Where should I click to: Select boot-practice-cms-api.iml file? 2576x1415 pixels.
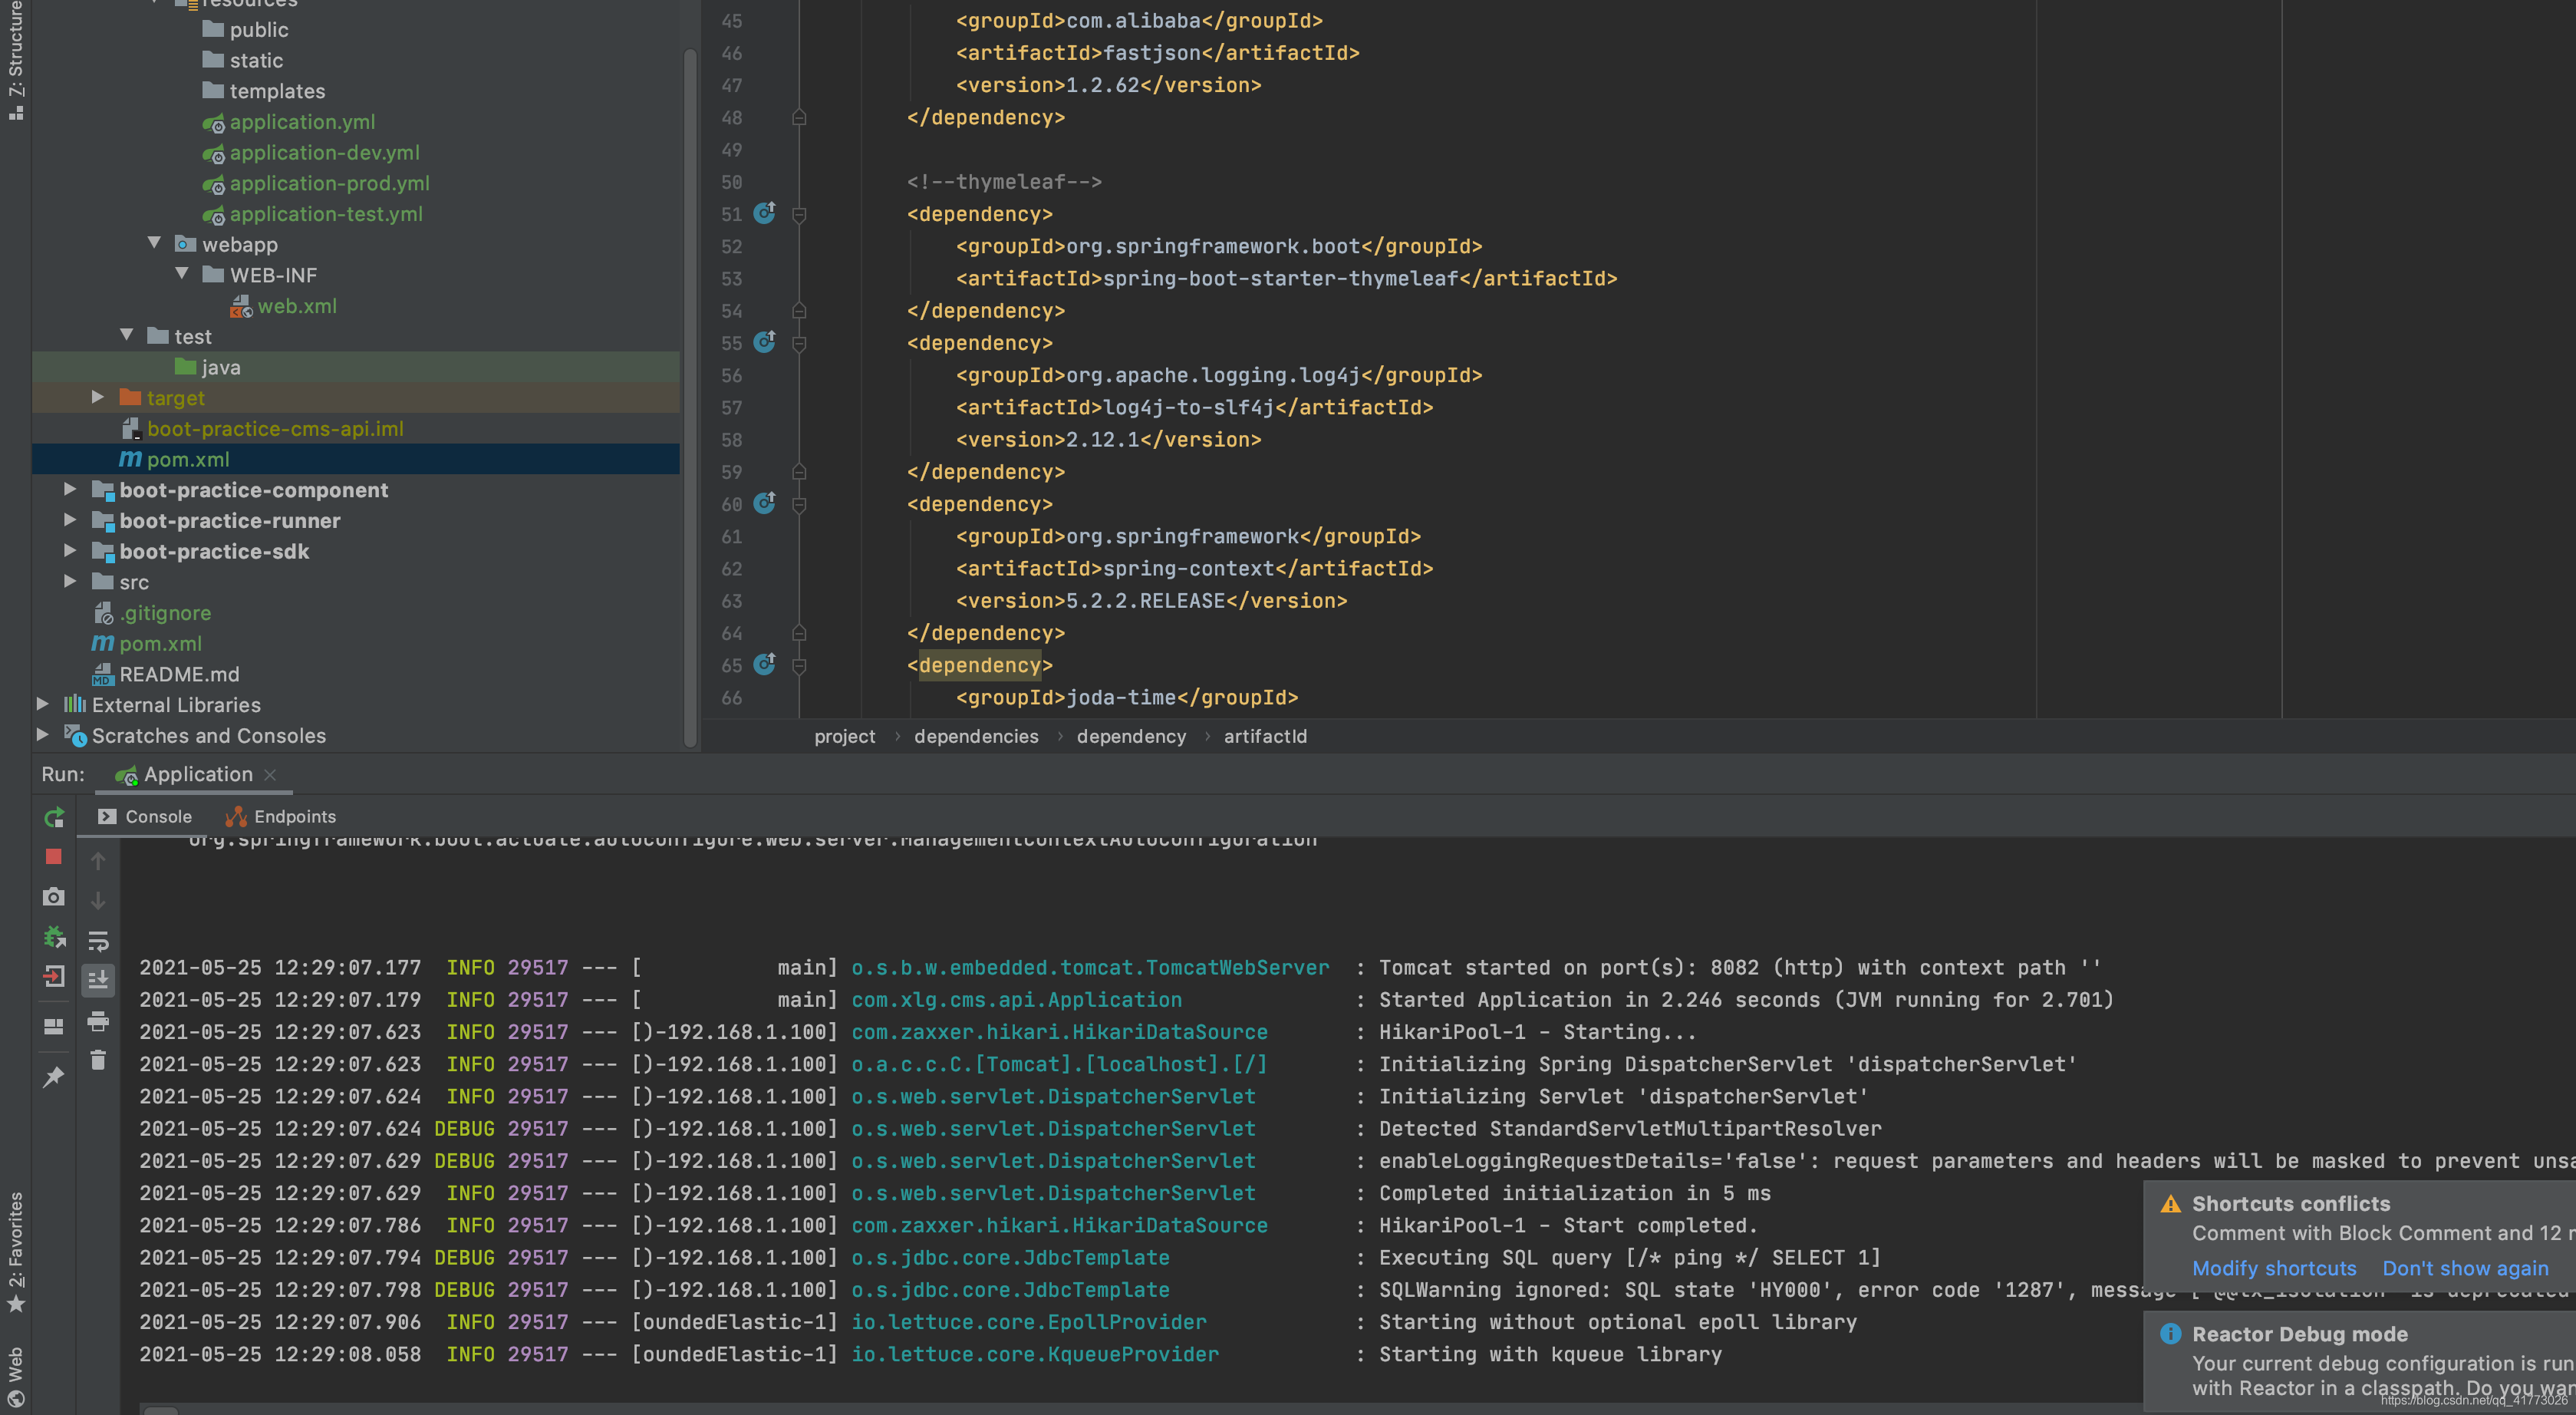pos(275,429)
